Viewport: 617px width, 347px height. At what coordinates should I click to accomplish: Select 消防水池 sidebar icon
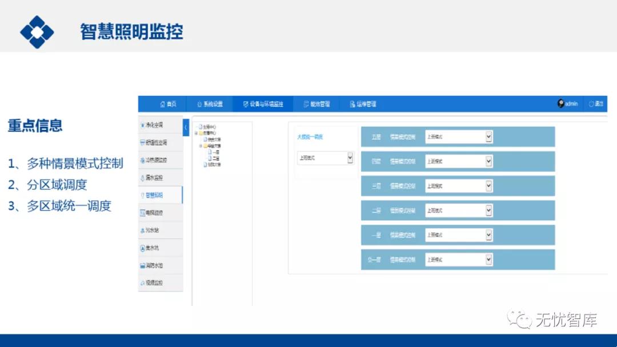click(x=143, y=265)
